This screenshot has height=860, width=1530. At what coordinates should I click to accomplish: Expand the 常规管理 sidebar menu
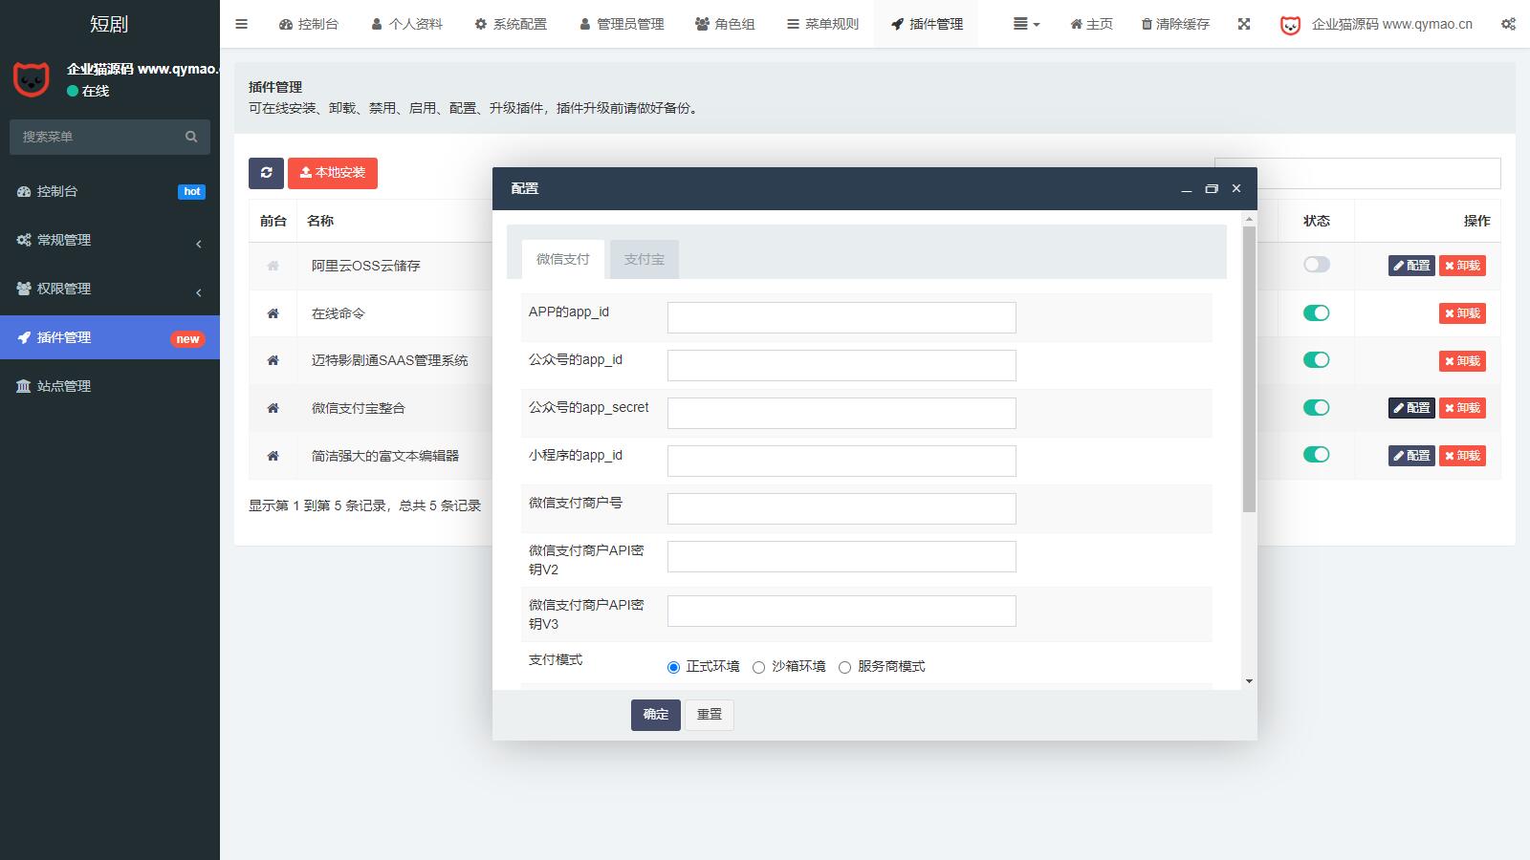tap(109, 240)
